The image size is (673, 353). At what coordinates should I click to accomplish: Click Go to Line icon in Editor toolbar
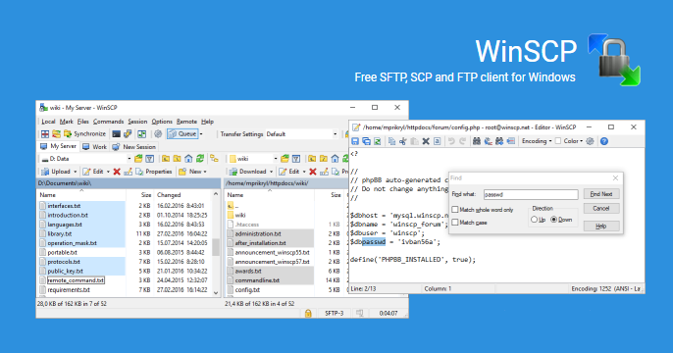511,141
